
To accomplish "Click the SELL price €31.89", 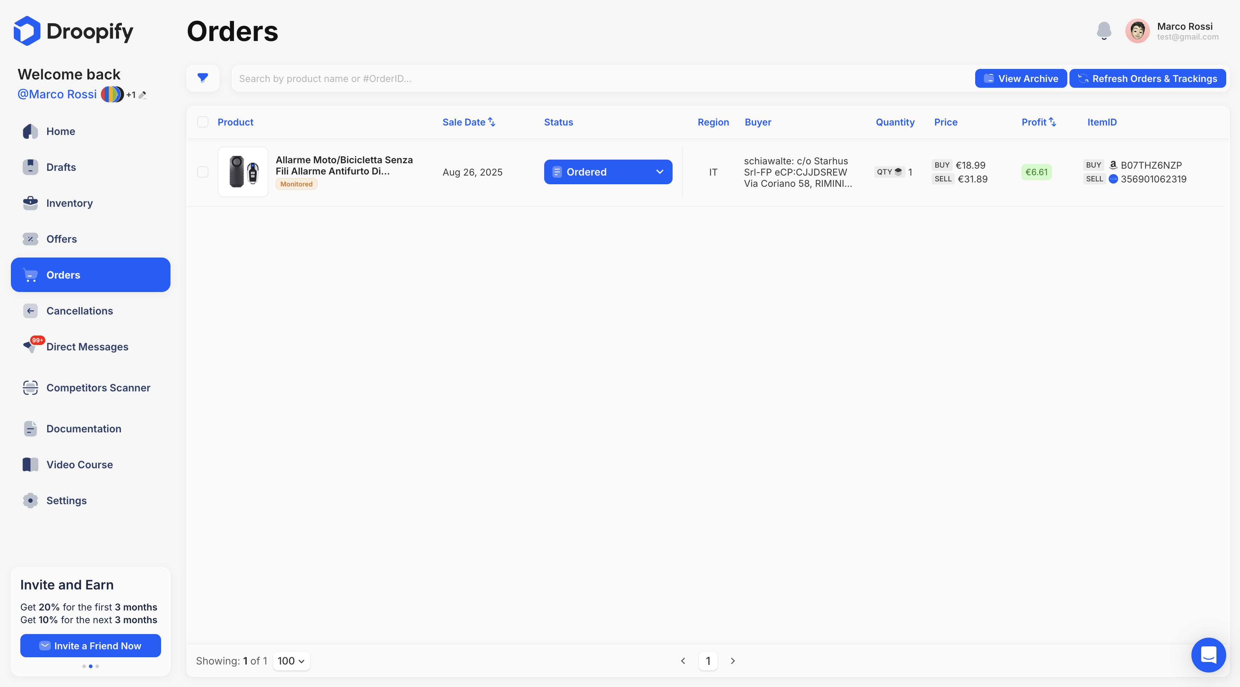I will tap(972, 179).
